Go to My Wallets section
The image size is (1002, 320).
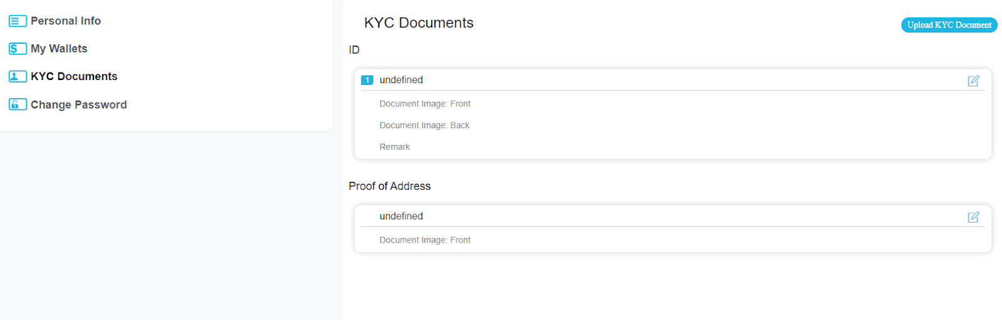[59, 49]
